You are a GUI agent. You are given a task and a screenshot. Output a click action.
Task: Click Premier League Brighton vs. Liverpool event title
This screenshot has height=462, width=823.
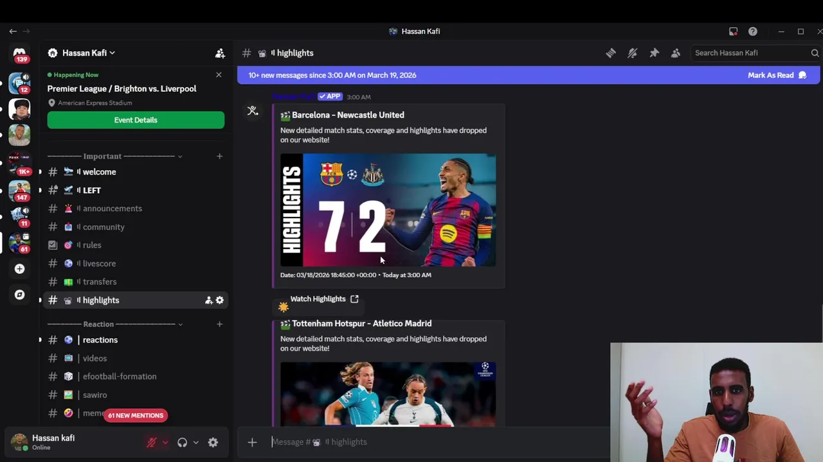point(122,89)
